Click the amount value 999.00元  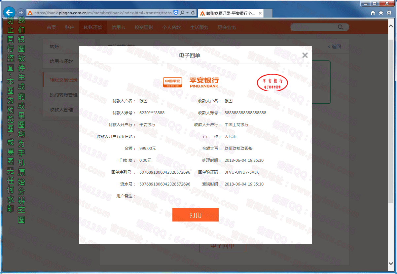click(148, 149)
